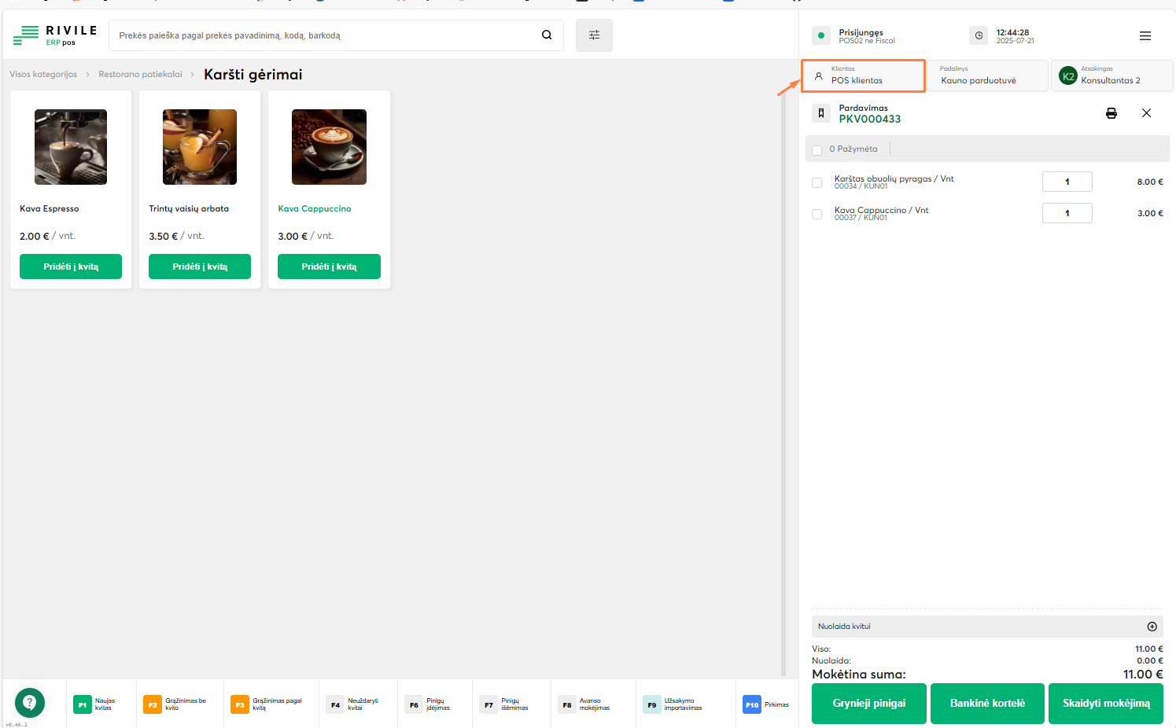Open the Padalinys 'Kauno parduotuvė' selector
This screenshot has width=1176, height=728.
(x=987, y=75)
